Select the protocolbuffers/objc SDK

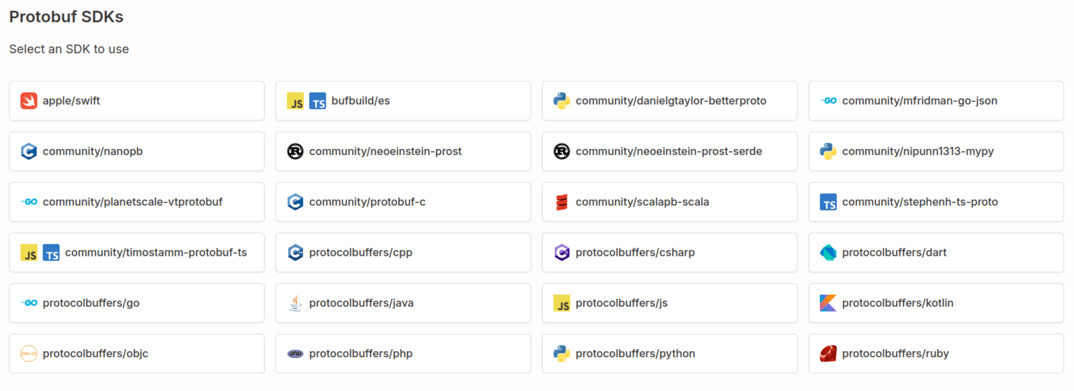137,353
